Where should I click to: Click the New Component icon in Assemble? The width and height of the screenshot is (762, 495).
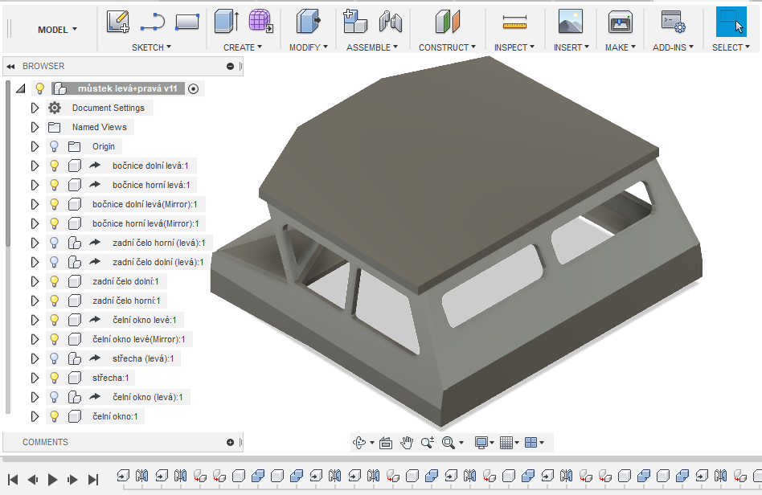(354, 22)
